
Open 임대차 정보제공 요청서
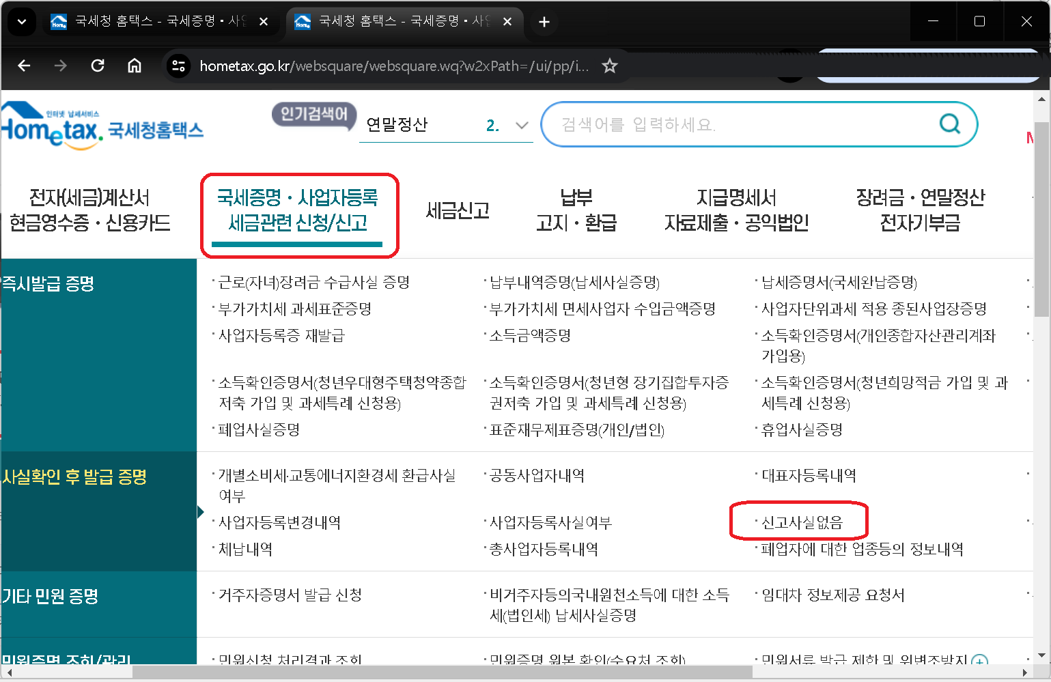pos(832,595)
